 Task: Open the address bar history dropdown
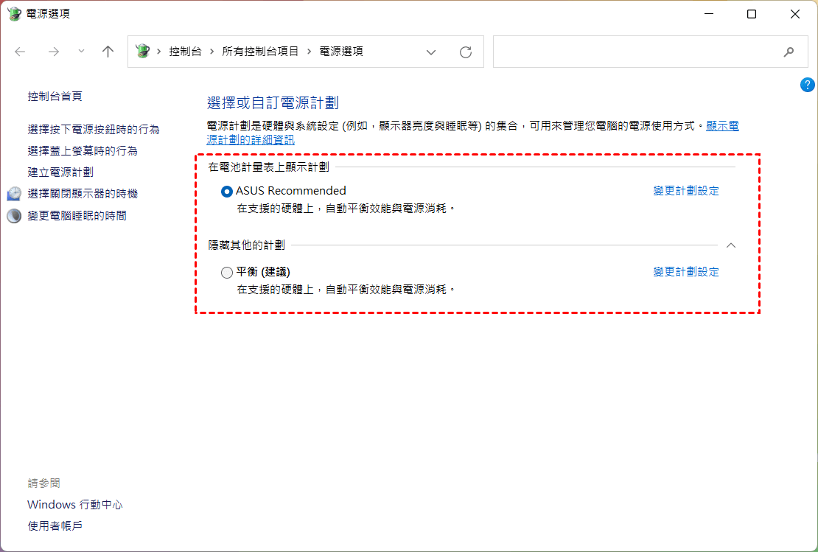pyautogui.click(x=431, y=52)
